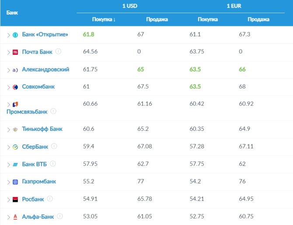Screen dimensions: 293x225
Task: Expand the Промсвязьбанк row chevron
Action: [x=8, y=104]
